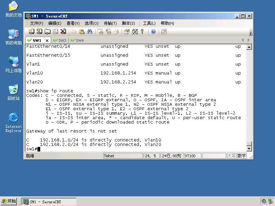Click the 数字 num lock indicator
The height and width of the screenshot is (206, 275).
click(242, 156)
